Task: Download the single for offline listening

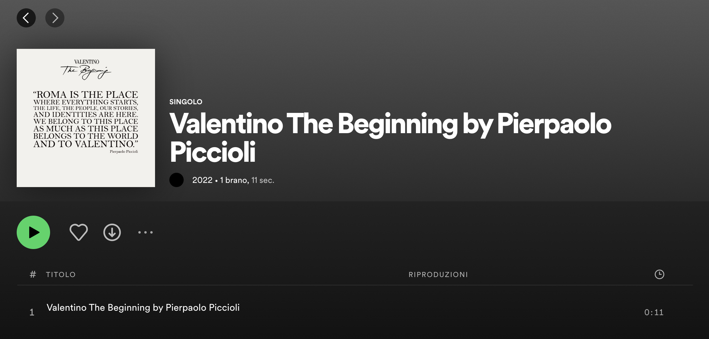Action: pos(112,232)
